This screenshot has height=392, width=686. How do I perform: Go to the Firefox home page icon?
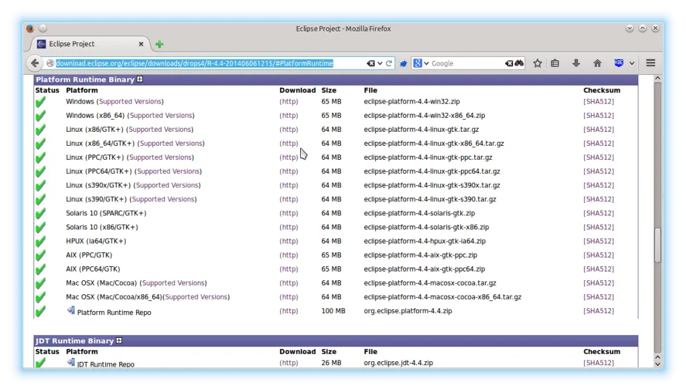597,64
